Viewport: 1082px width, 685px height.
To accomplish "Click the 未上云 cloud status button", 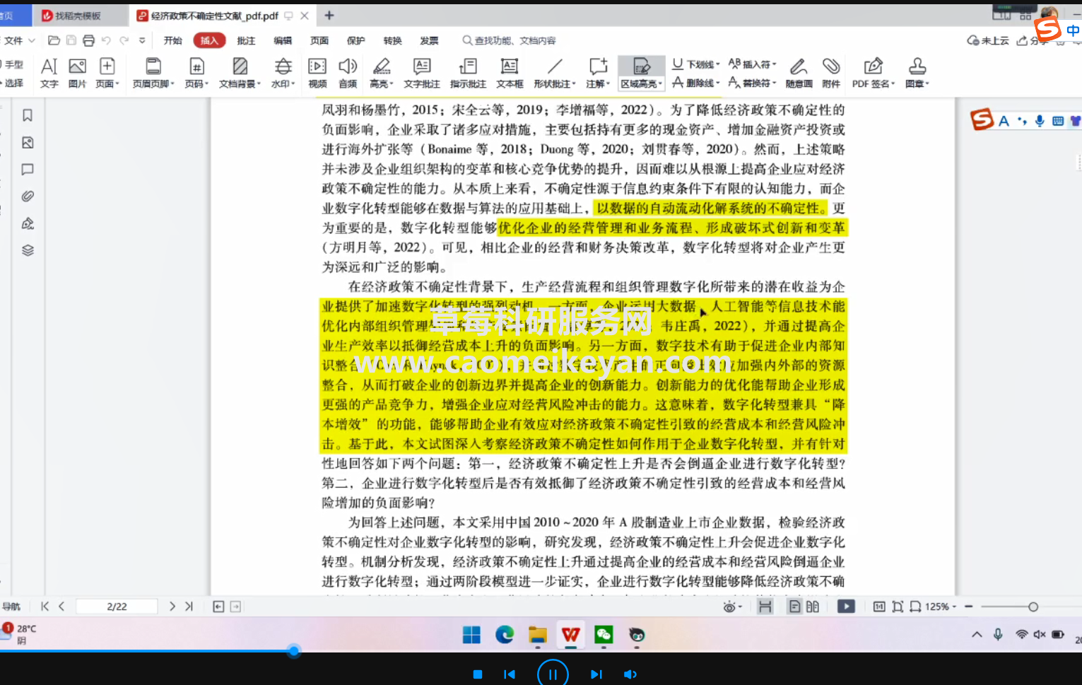I will pos(988,40).
